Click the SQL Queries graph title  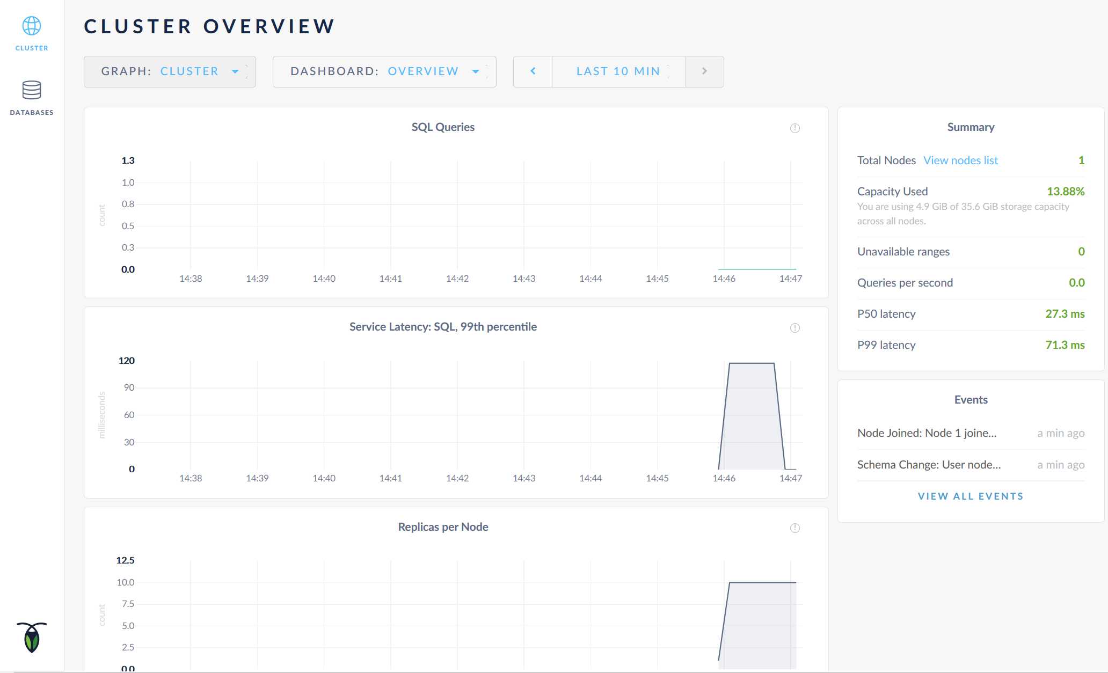pos(443,127)
